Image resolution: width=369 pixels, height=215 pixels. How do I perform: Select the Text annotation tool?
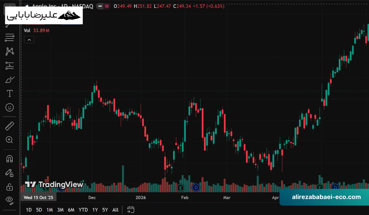[x=10, y=93]
